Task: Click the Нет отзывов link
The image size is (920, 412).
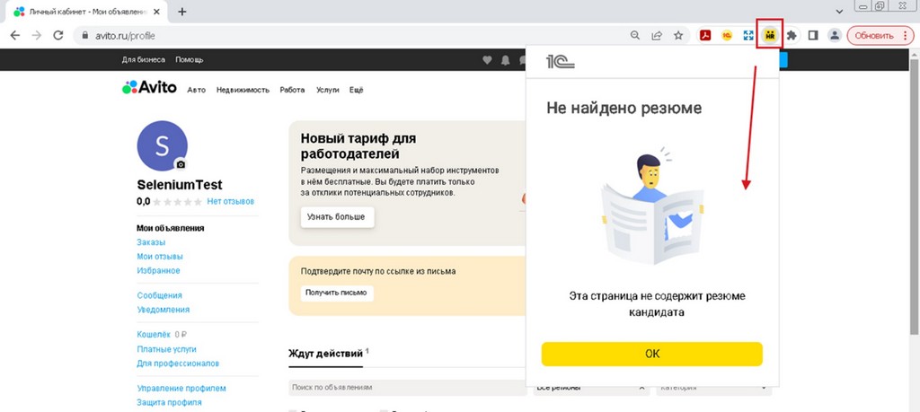Action: pos(231,201)
